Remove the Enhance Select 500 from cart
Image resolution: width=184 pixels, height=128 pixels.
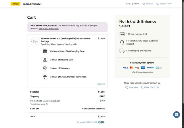click(x=101, y=84)
